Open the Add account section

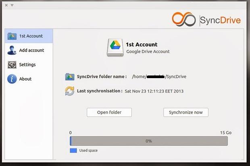(x=29, y=50)
